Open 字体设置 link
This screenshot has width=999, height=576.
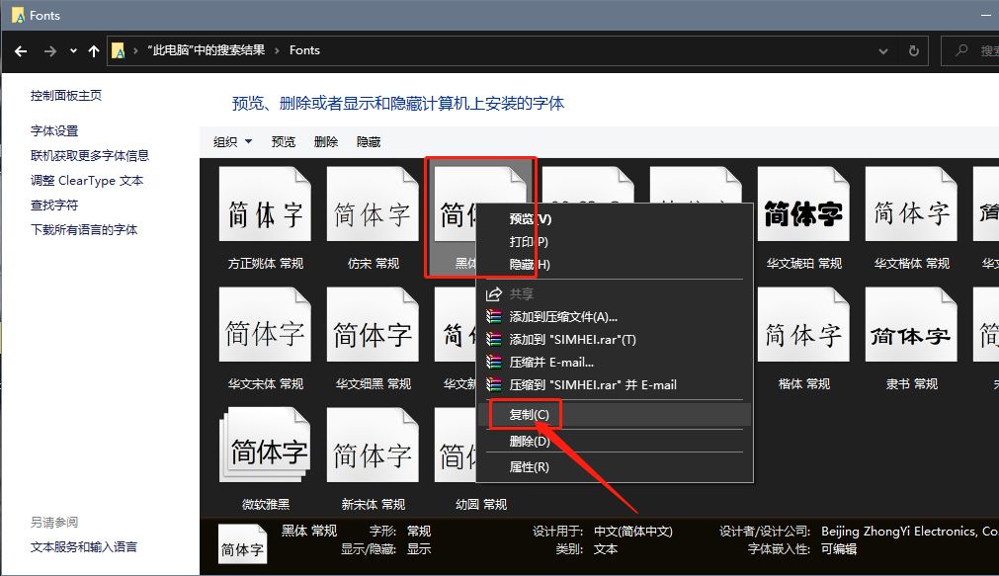(54, 130)
